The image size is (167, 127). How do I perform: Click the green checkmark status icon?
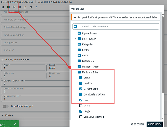click(x=8, y=7)
